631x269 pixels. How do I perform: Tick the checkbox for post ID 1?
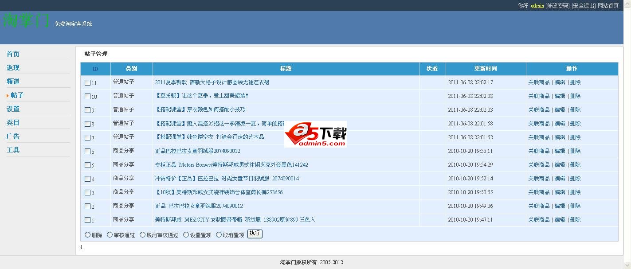point(87,220)
